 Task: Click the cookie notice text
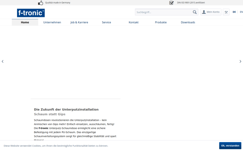click(56, 146)
